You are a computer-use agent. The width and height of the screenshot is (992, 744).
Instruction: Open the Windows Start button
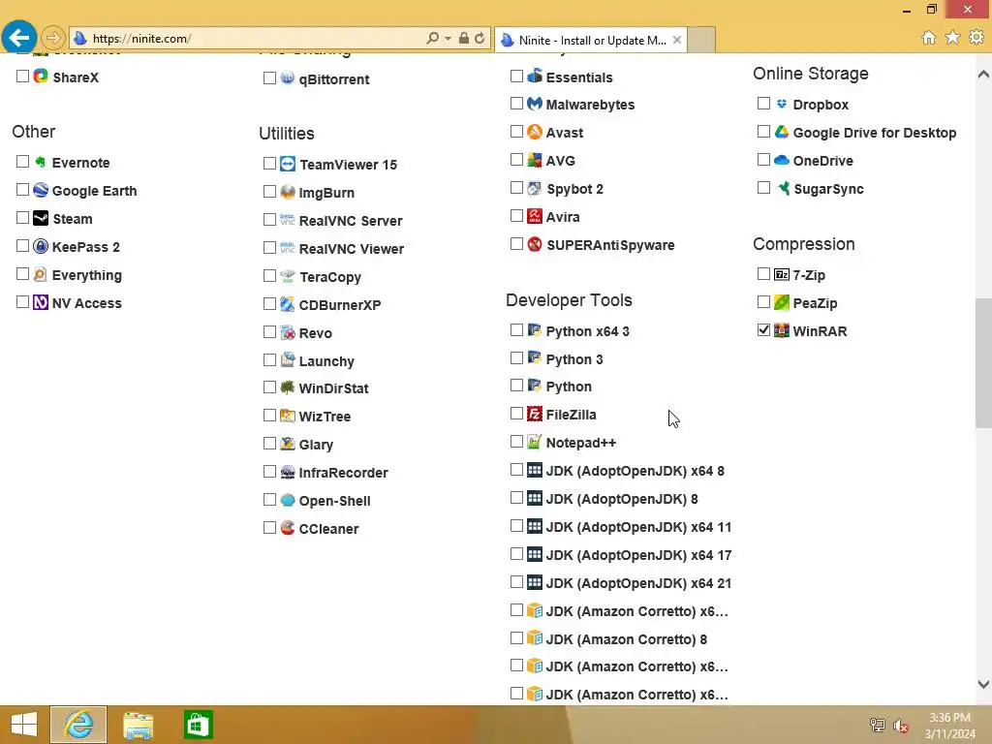[23, 725]
